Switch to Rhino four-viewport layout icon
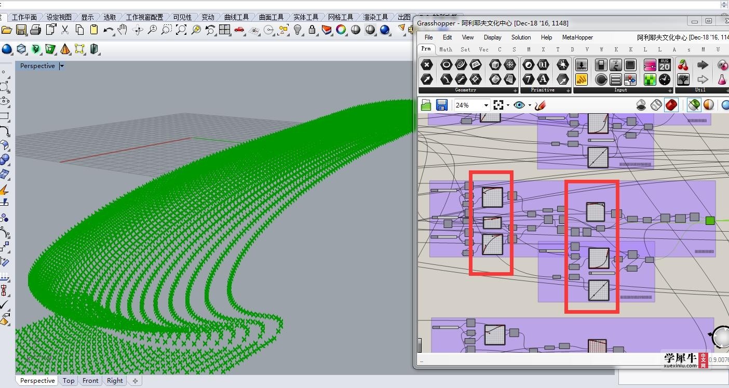The height and width of the screenshot is (388, 729). (224, 30)
